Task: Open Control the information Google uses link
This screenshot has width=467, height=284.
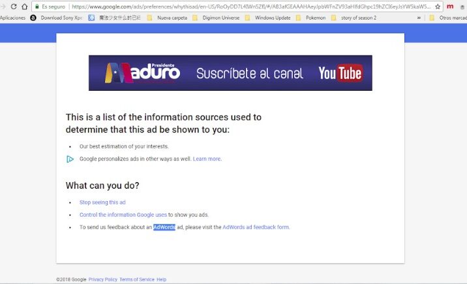Action: 123,215
